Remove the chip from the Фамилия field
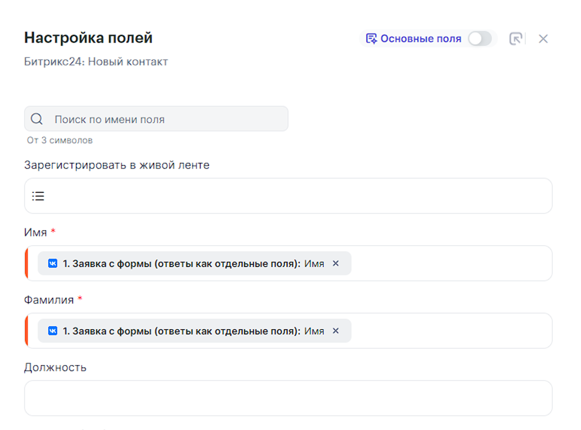 (335, 331)
